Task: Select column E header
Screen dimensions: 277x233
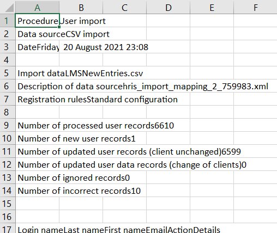Action: (212, 8)
